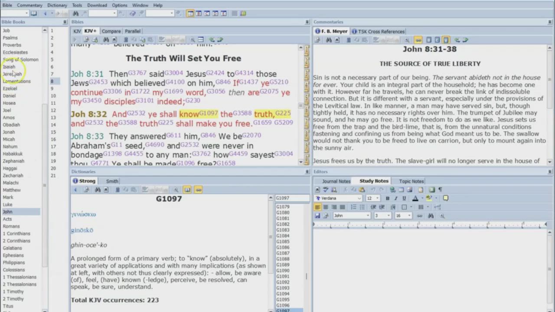Click the G1097 dictionary lookup input field

coord(292,198)
